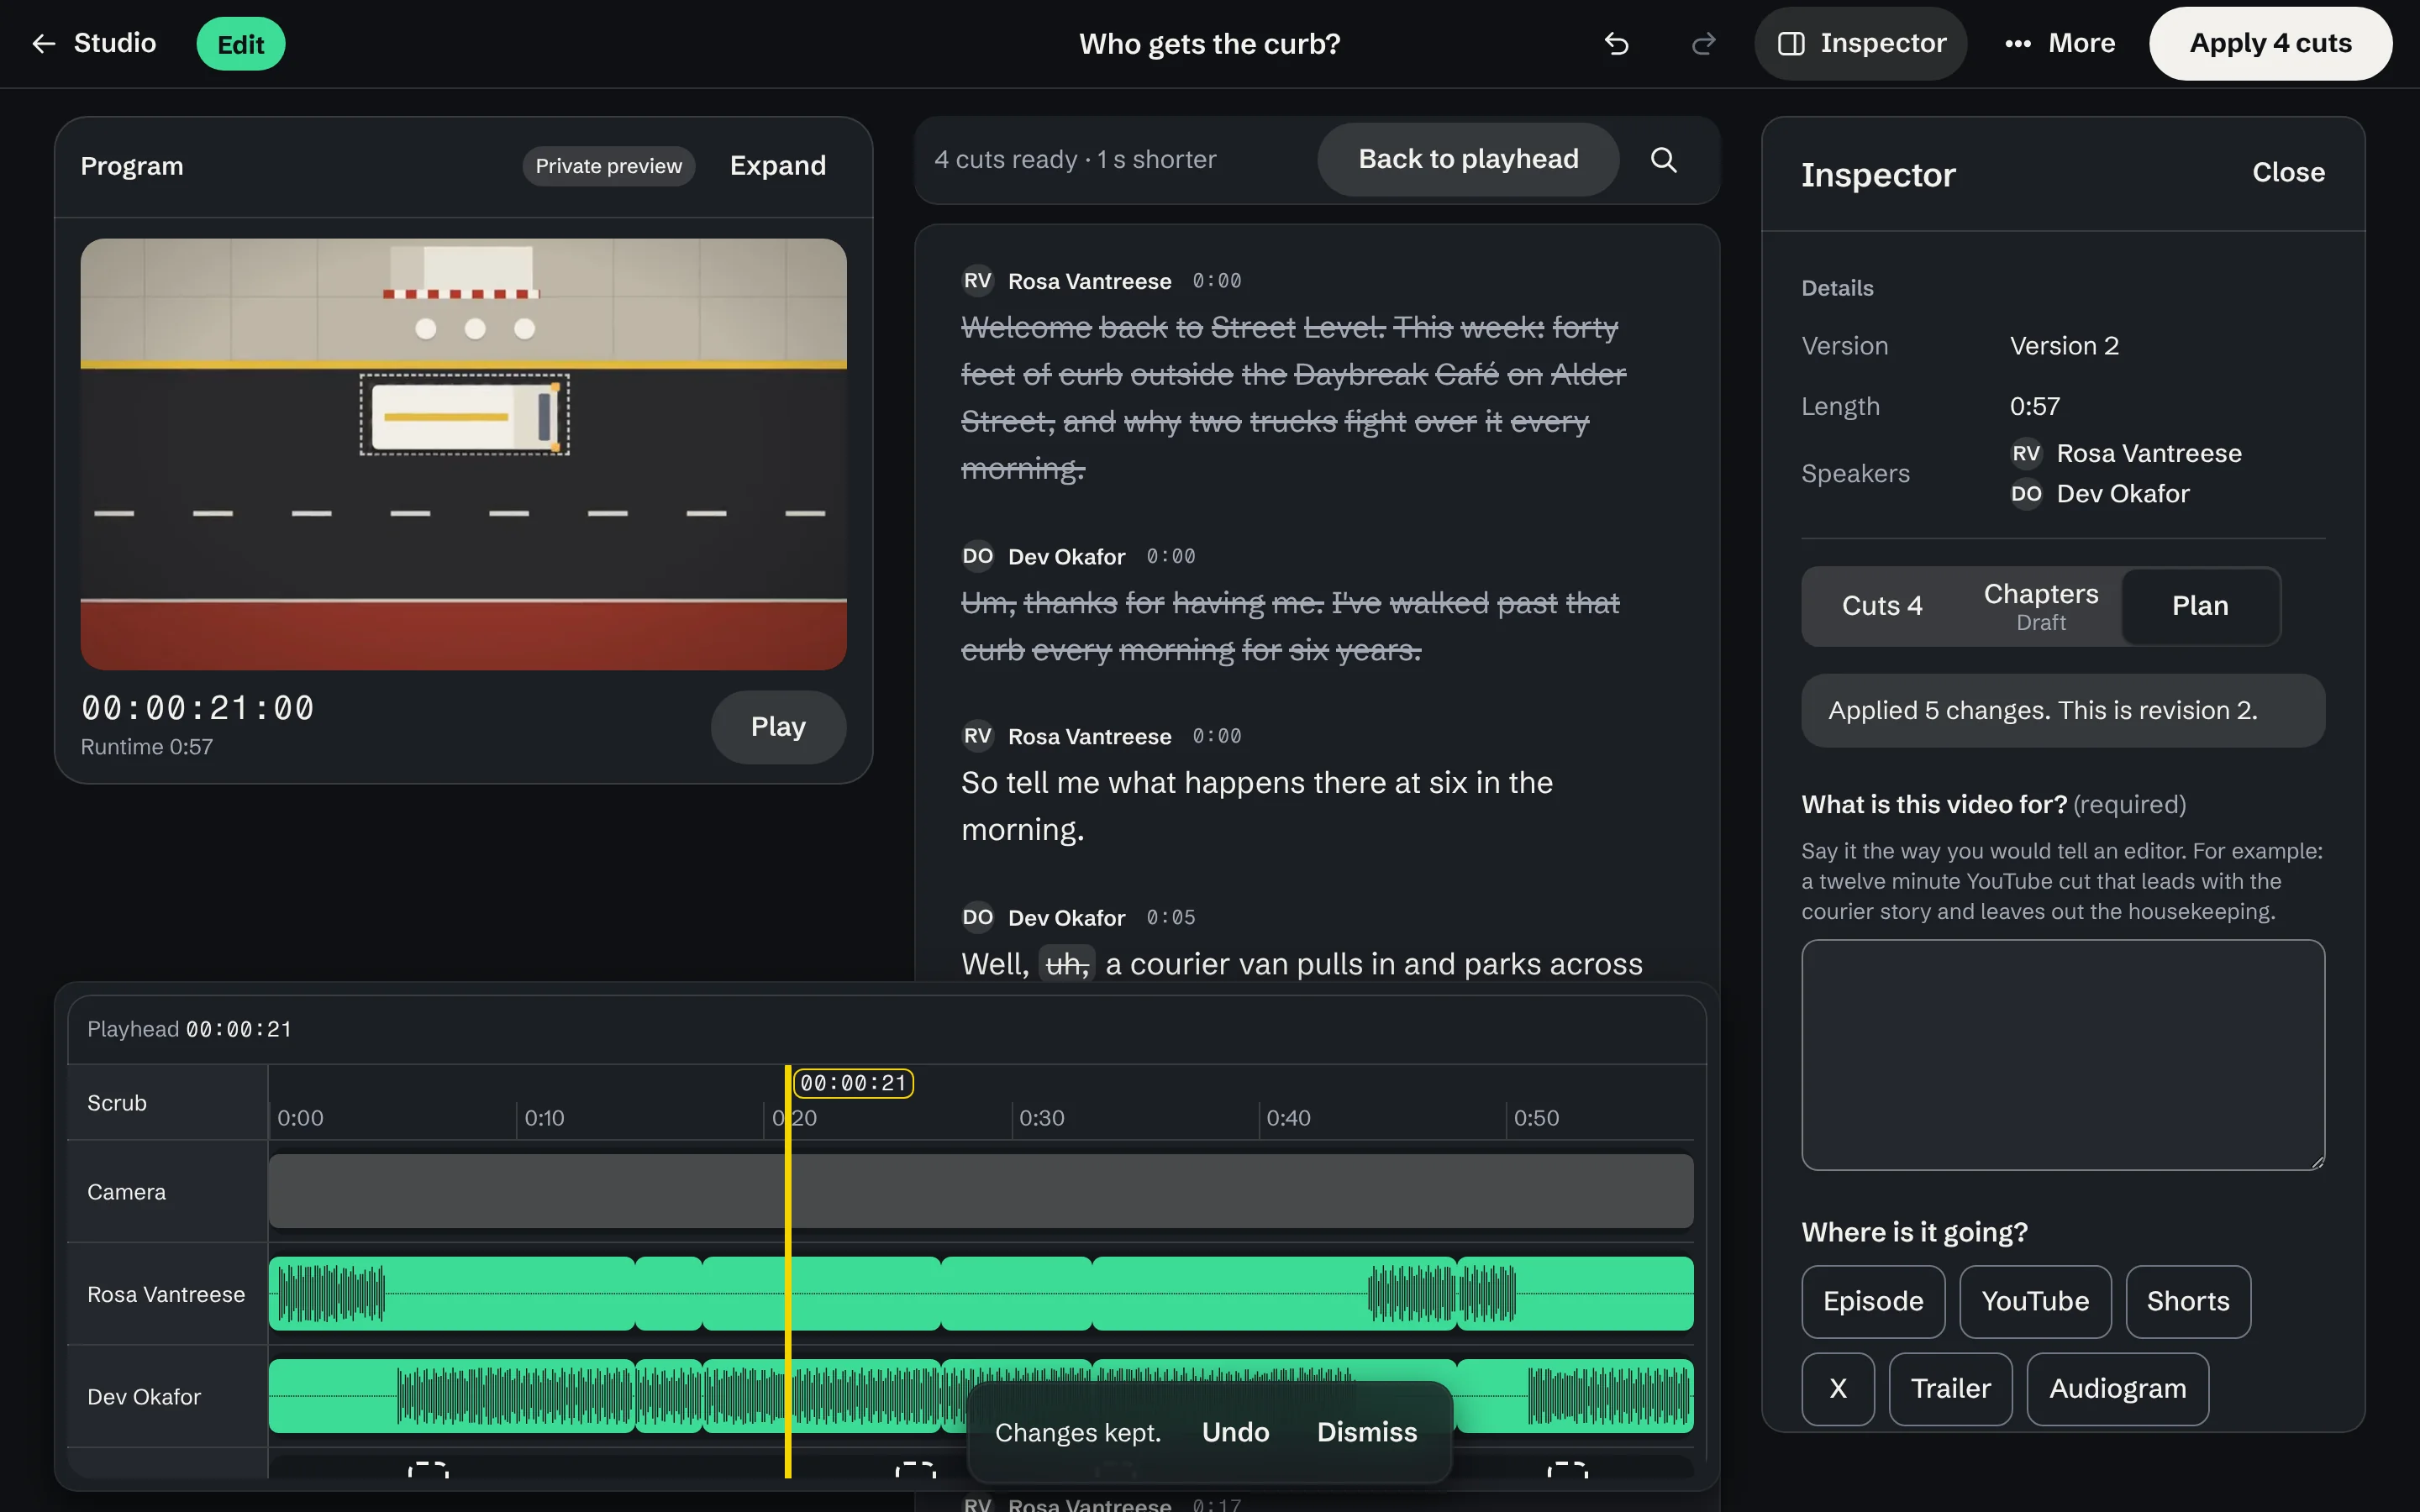Viewport: 2420px width, 1512px height.
Task: Click the green Edit mode pill
Action: (x=240, y=44)
